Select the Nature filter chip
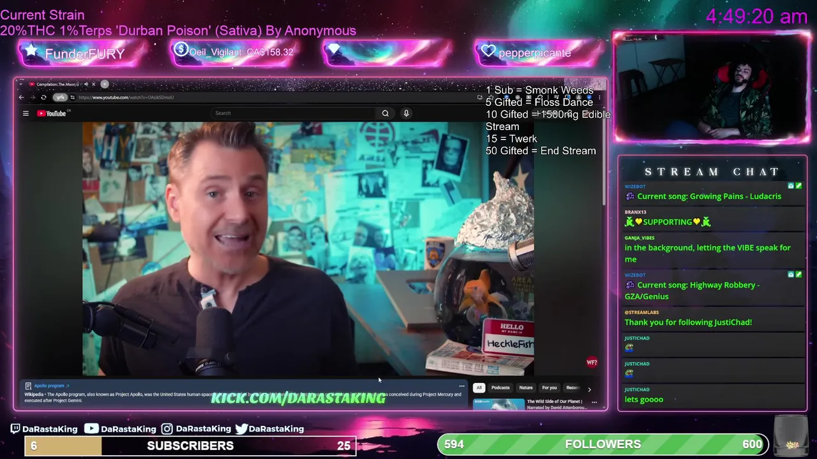817x459 pixels. [x=526, y=388]
